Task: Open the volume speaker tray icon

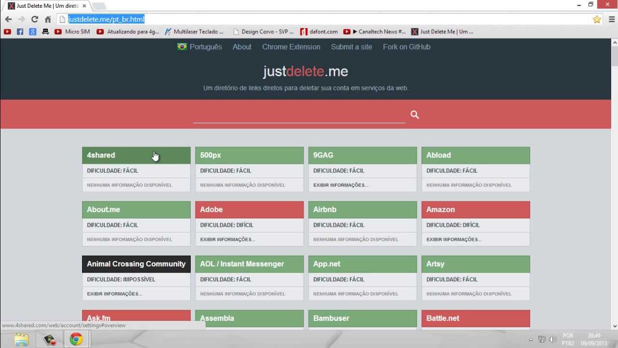Action: (x=553, y=340)
